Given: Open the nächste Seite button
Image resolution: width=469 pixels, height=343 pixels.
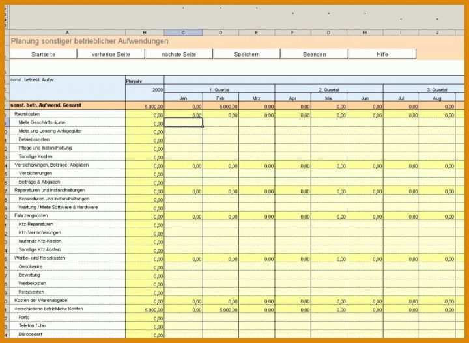Looking at the screenshot, I should [179, 54].
